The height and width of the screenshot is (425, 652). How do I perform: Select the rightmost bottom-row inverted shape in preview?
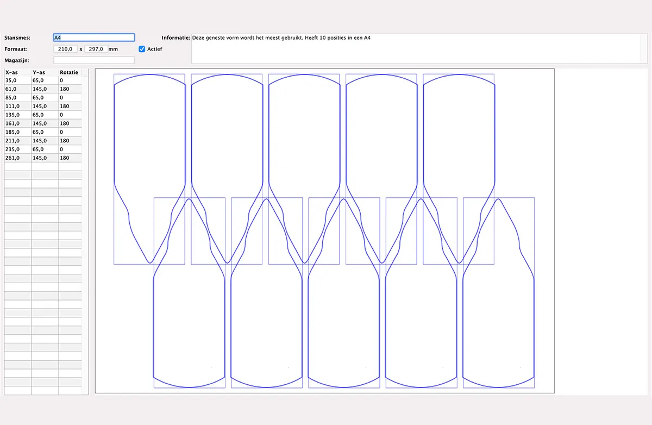[x=499, y=326]
